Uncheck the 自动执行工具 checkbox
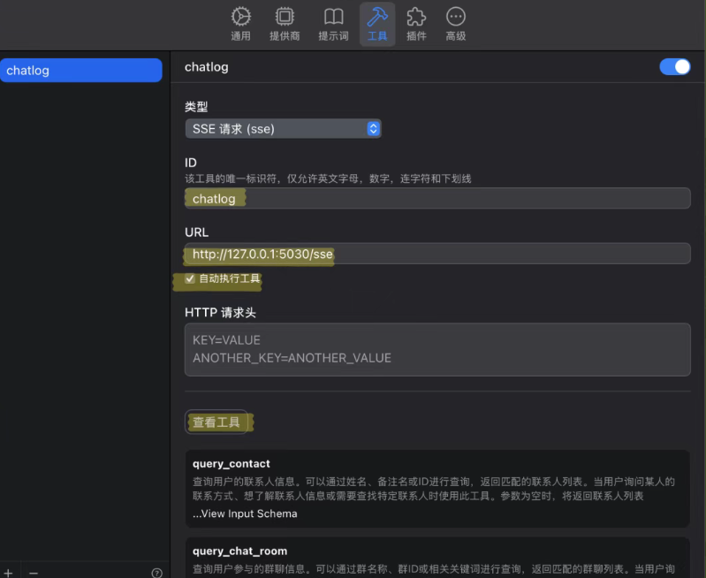The height and width of the screenshot is (578, 706). click(x=190, y=278)
